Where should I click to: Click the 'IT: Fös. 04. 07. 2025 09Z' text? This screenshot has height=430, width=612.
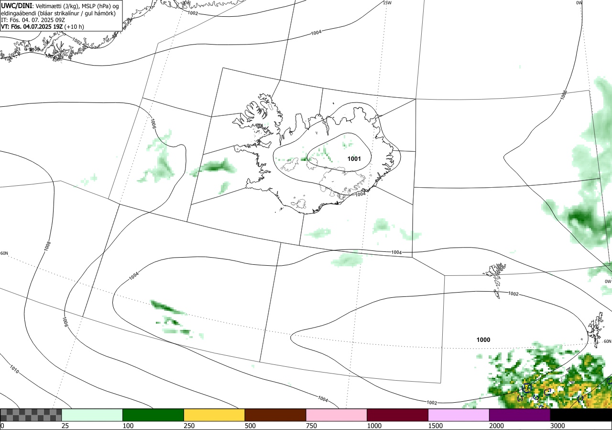pos(33,20)
